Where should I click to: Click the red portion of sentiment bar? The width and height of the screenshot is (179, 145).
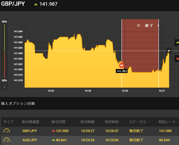(x=4, y=65)
